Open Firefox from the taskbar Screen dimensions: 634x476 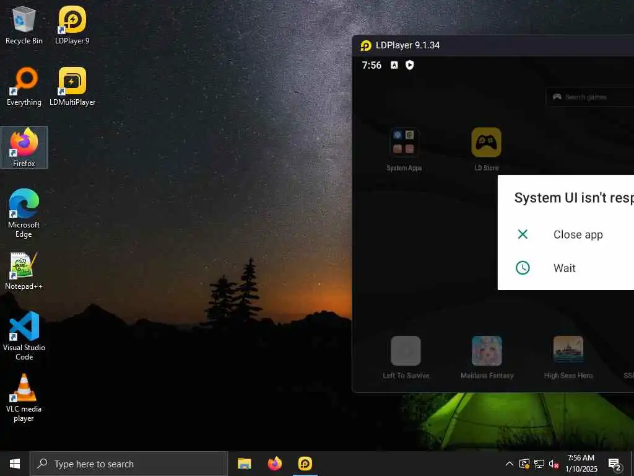coord(274,464)
